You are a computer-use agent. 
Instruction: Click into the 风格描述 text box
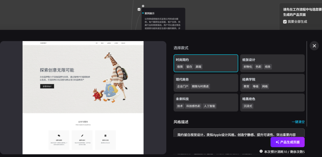[x=239, y=133]
